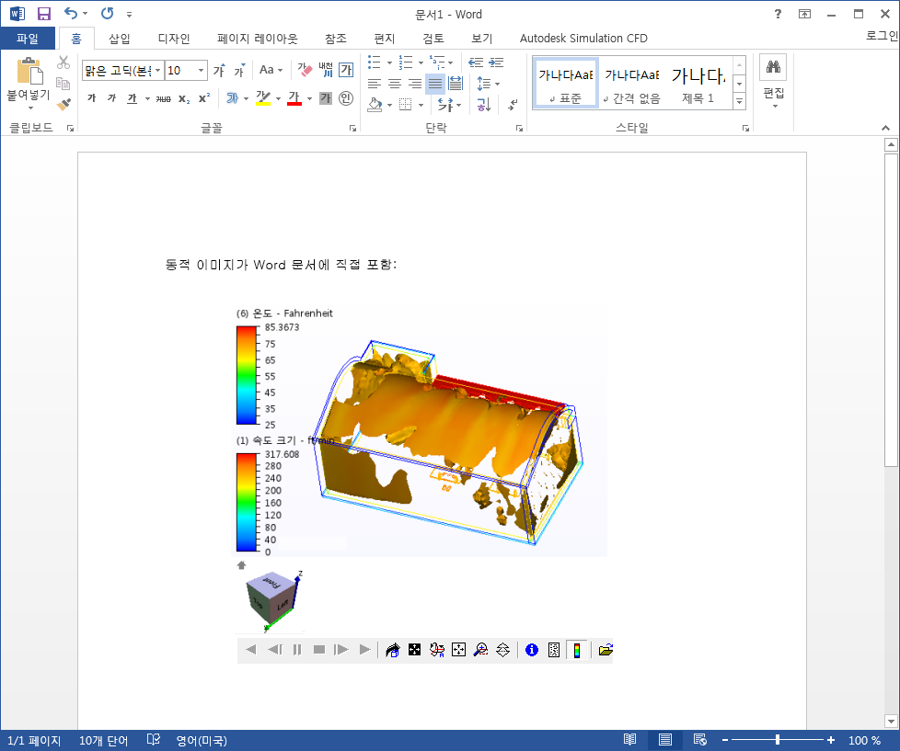Click the word count in the status bar
Viewport: 900px width, 751px height.
click(x=102, y=740)
